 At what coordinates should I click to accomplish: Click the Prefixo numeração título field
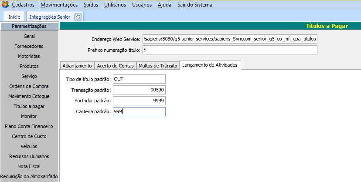pyautogui.click(x=230, y=50)
